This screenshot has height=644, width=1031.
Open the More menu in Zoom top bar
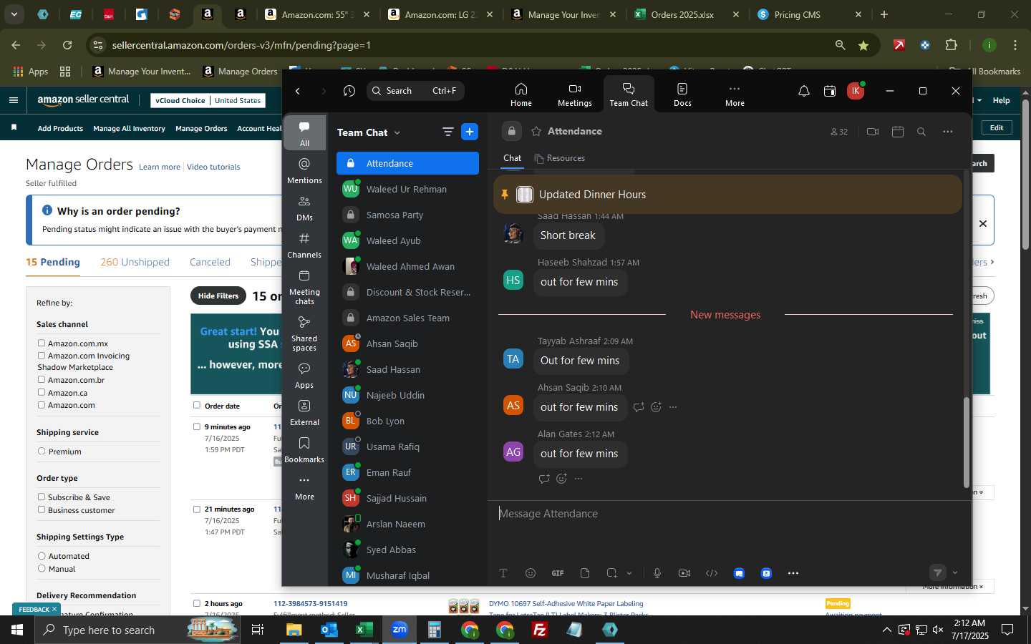point(735,94)
